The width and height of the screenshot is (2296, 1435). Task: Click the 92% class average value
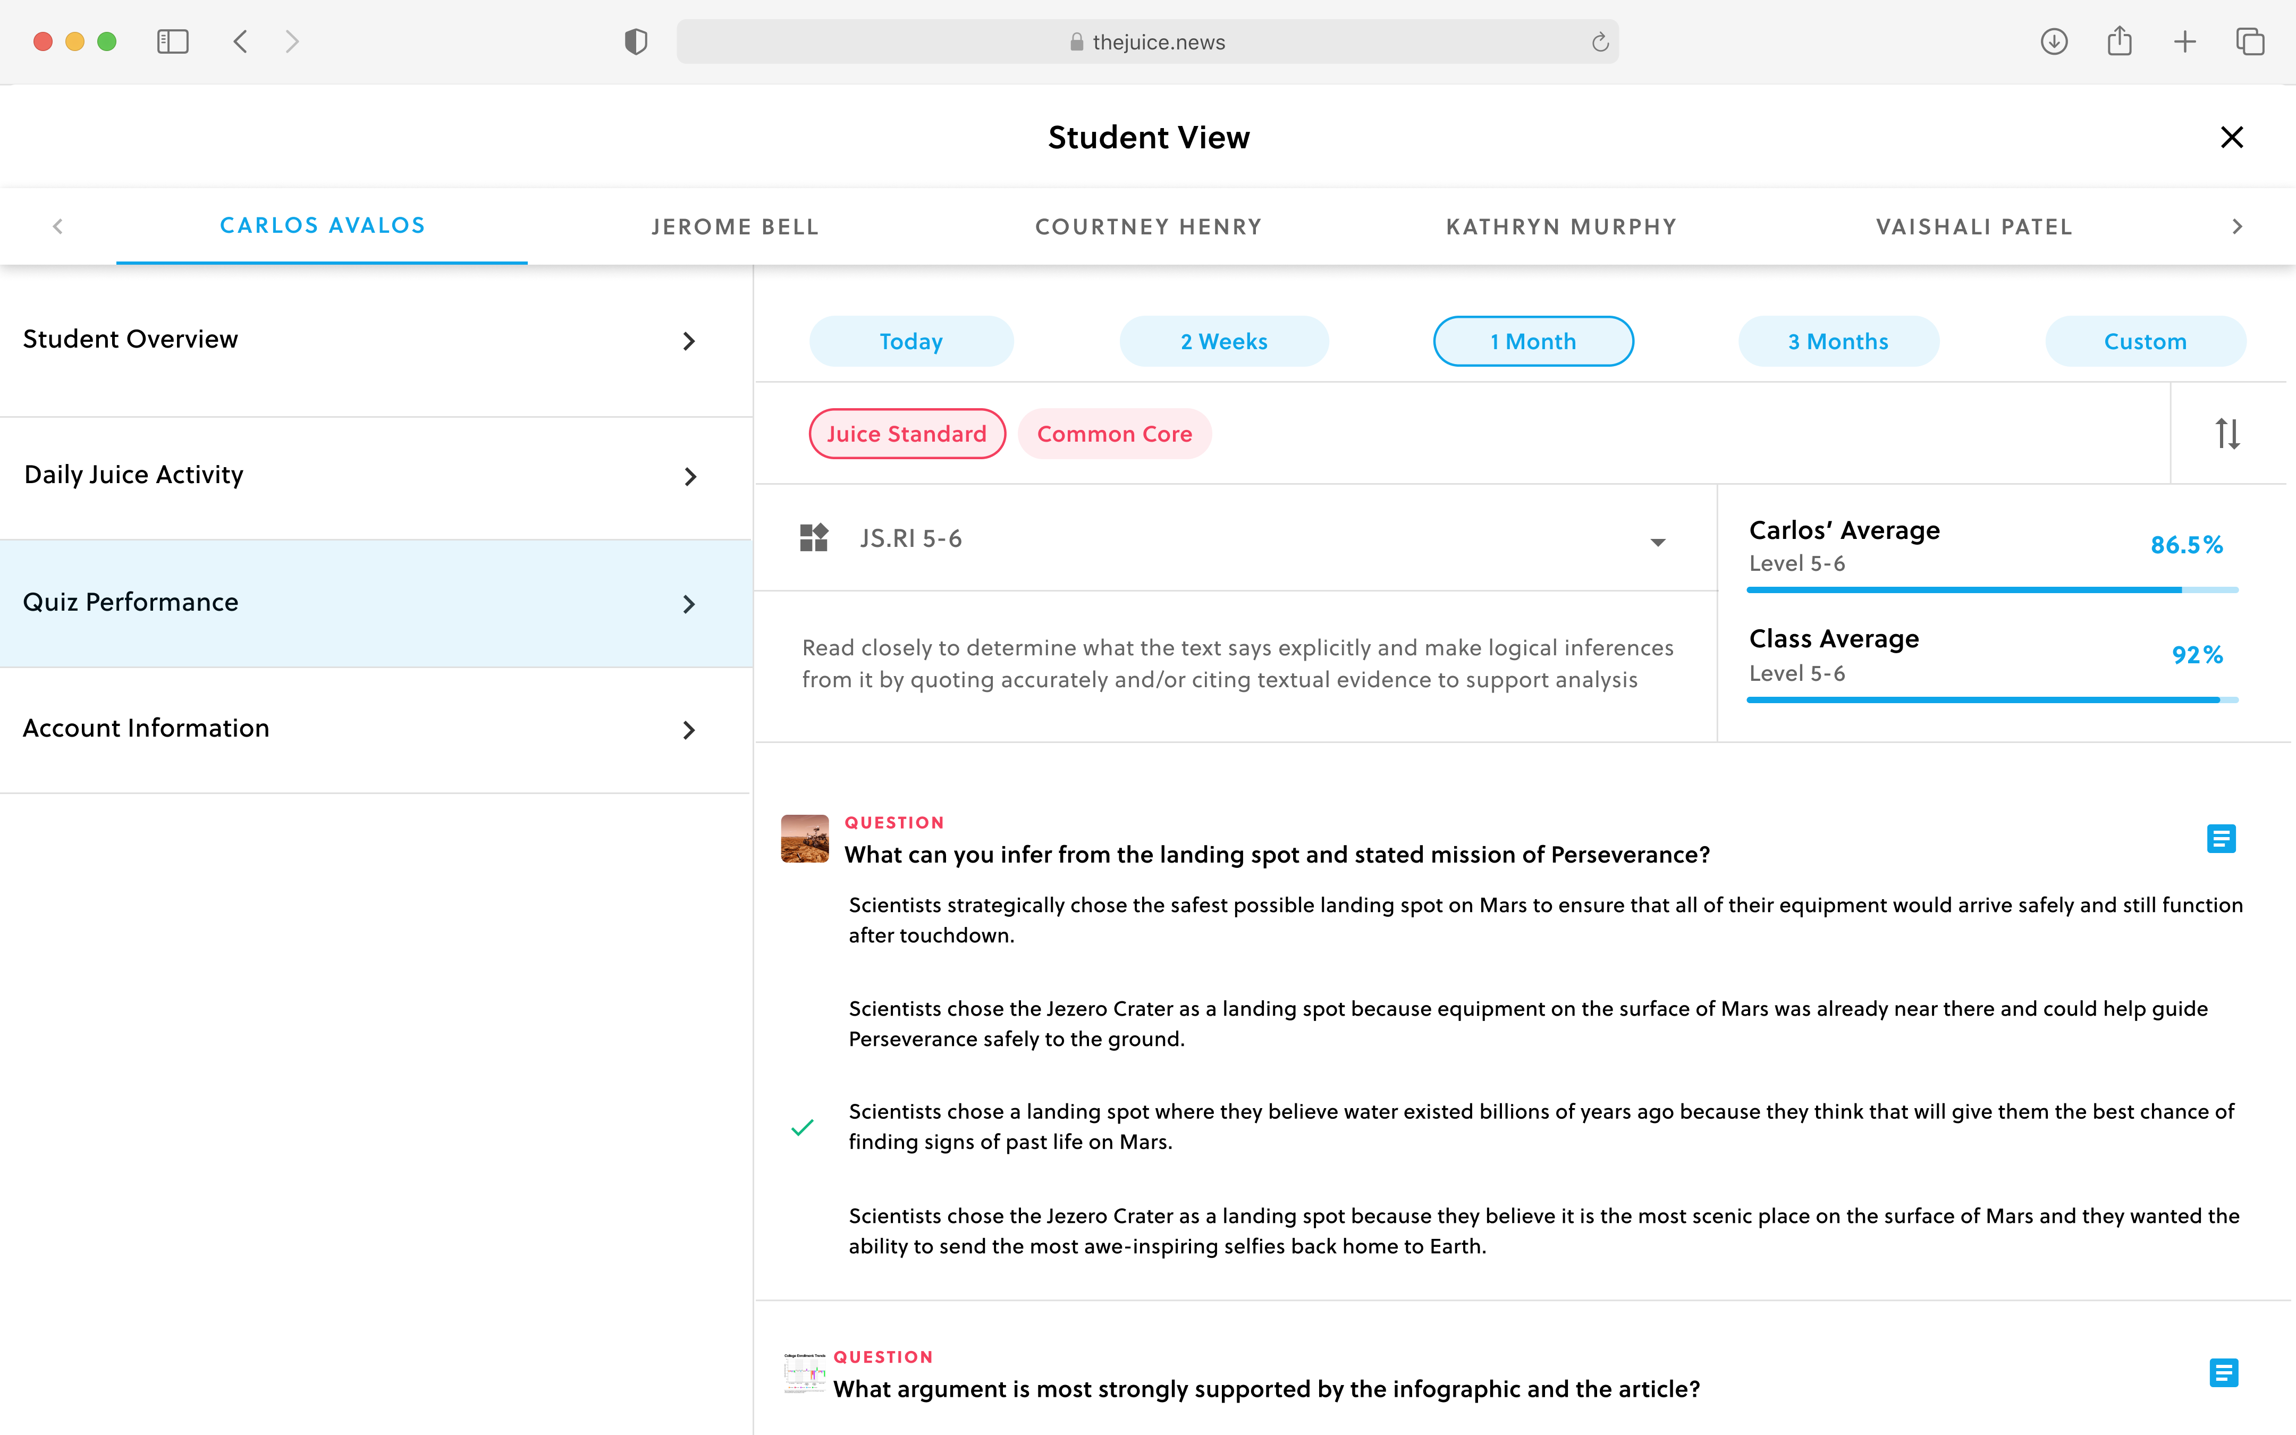[x=2197, y=655]
